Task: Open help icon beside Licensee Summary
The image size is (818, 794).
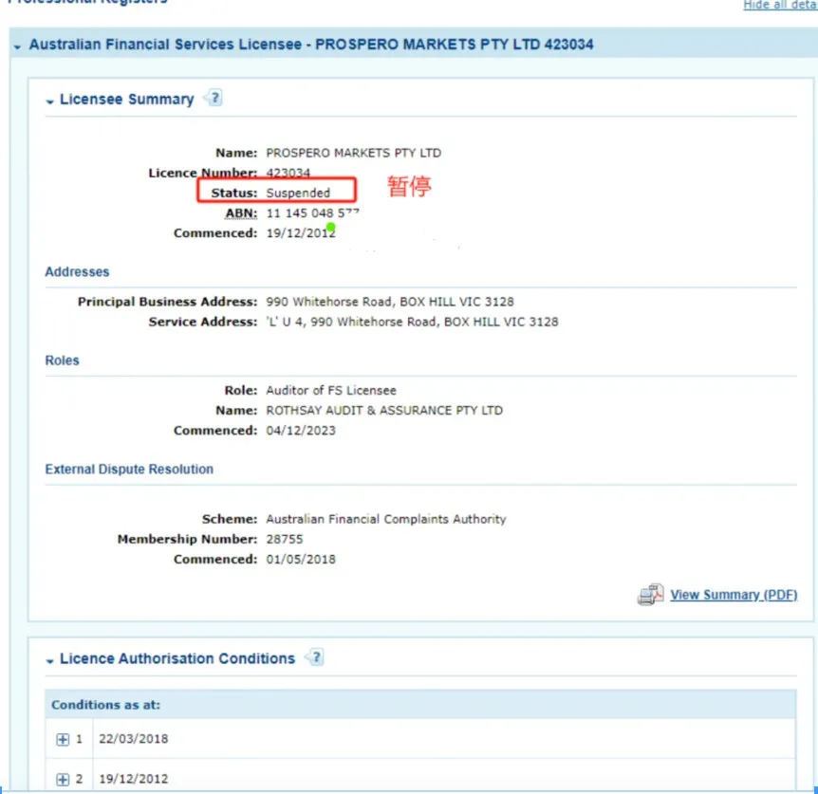Action: coord(214,98)
